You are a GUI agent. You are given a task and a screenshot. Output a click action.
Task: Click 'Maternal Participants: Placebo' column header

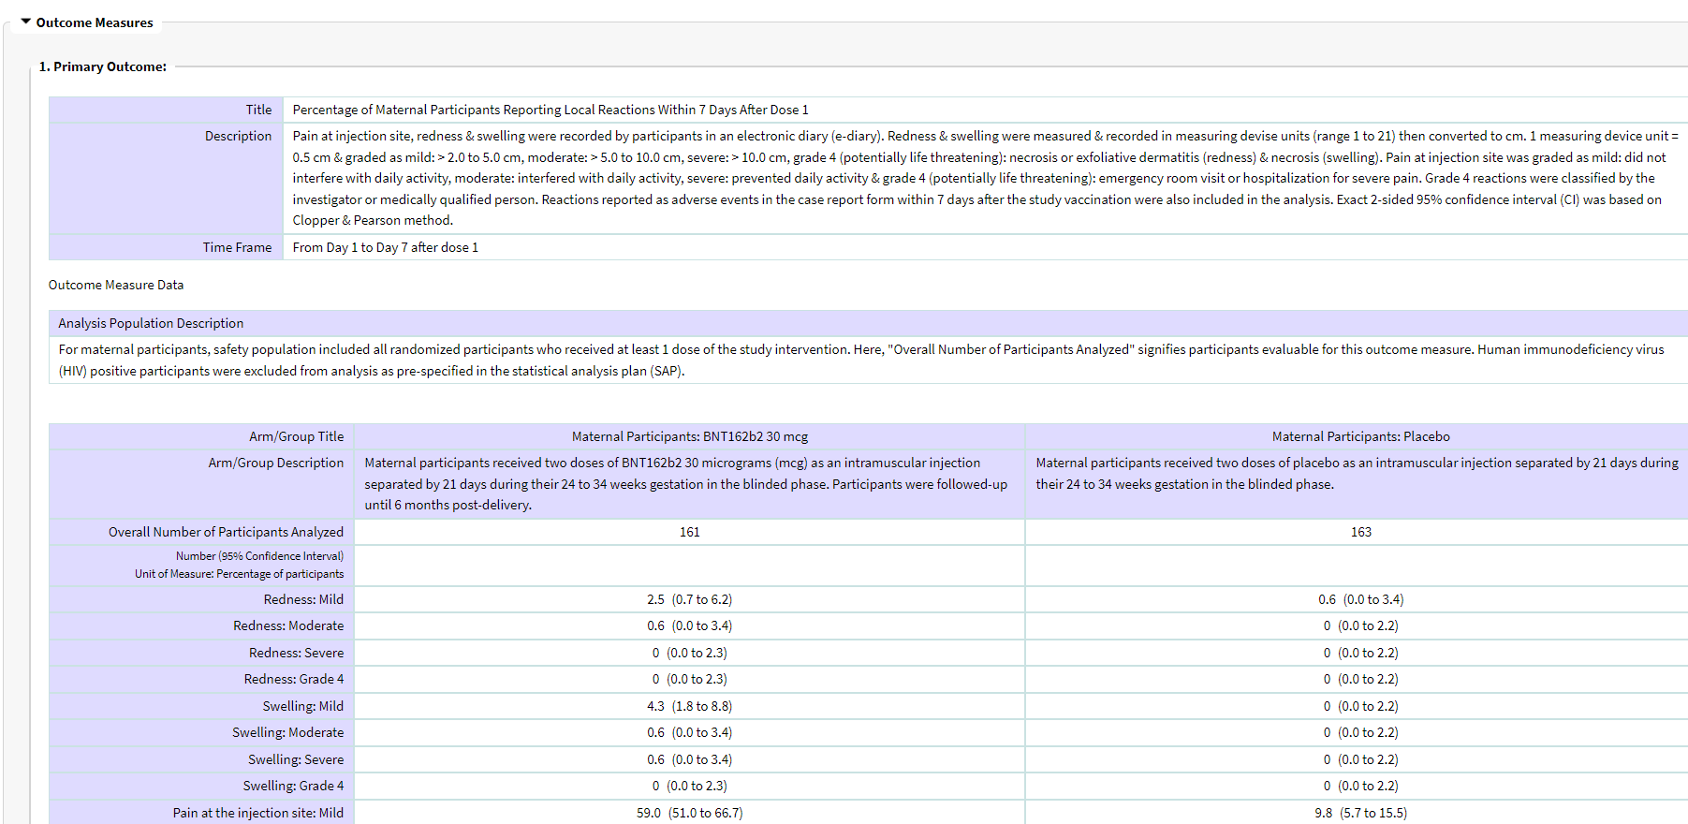coord(1361,436)
